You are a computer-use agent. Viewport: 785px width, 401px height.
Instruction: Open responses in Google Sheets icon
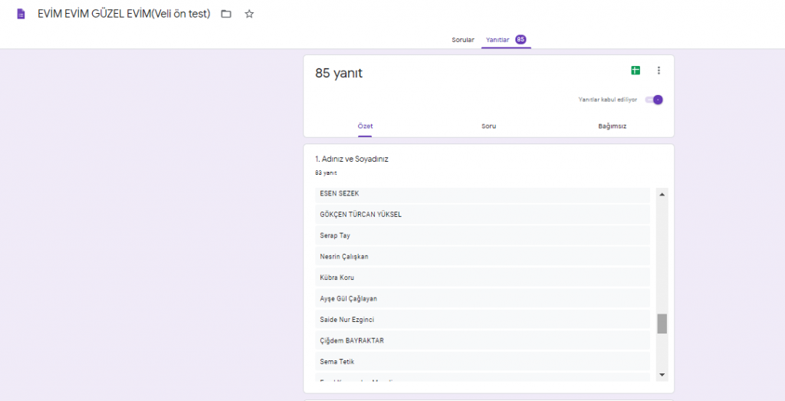click(636, 71)
